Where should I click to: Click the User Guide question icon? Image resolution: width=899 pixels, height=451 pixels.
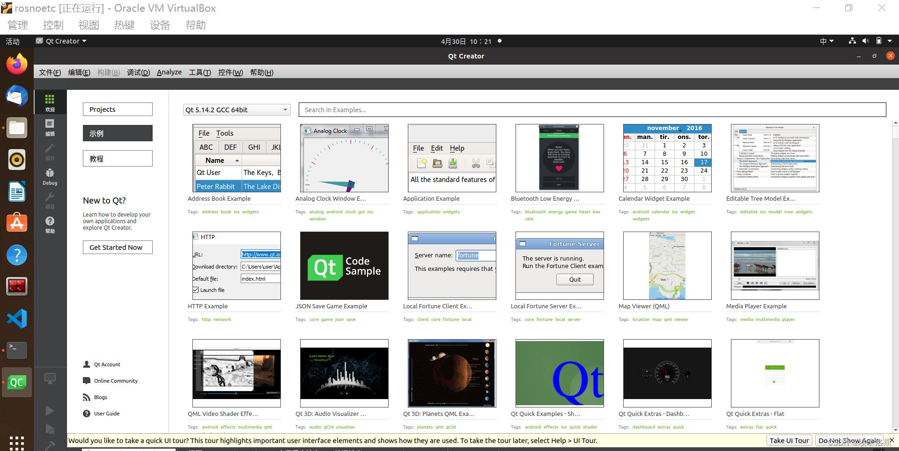(87, 413)
